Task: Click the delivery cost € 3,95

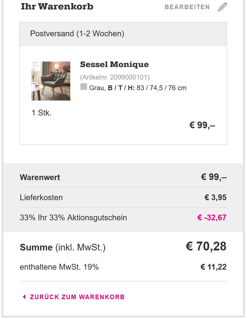Action: (x=215, y=197)
